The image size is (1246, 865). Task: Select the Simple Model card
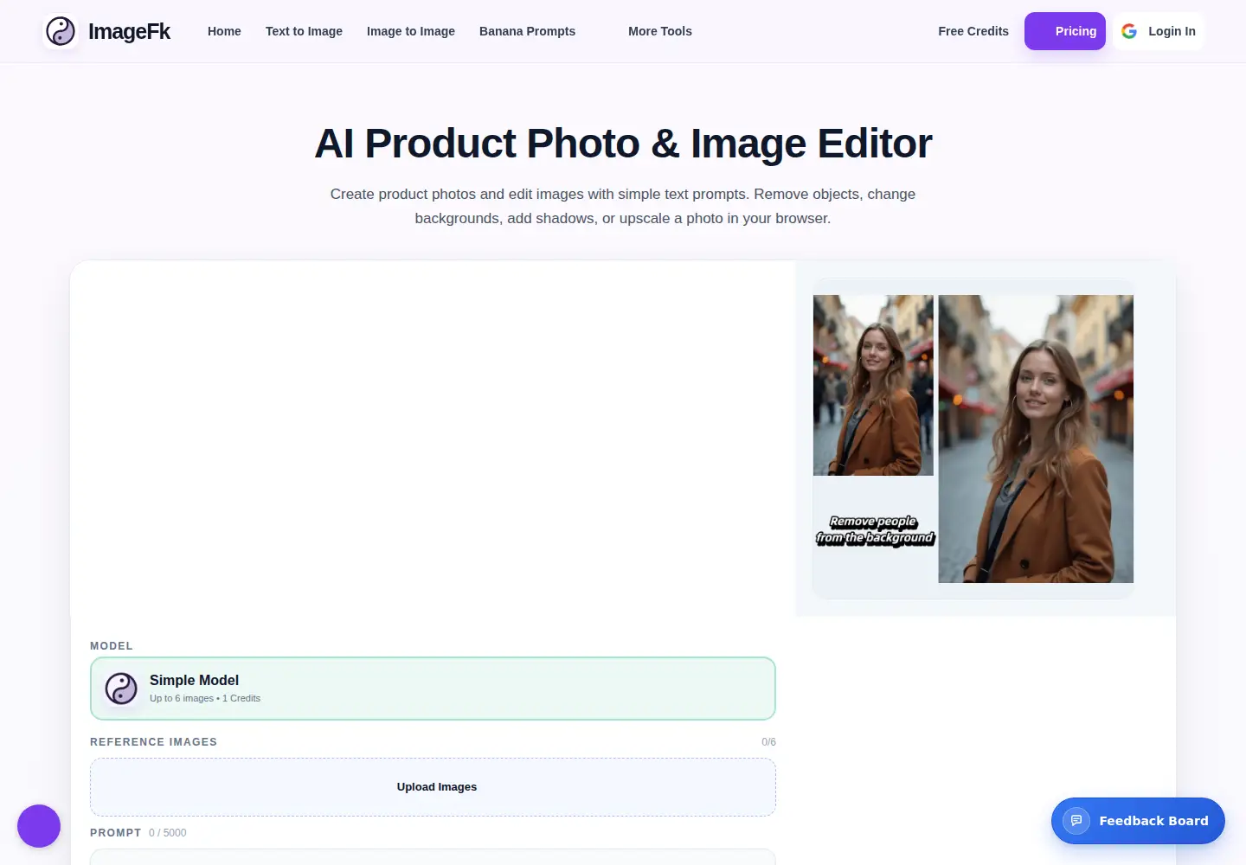[x=433, y=689]
